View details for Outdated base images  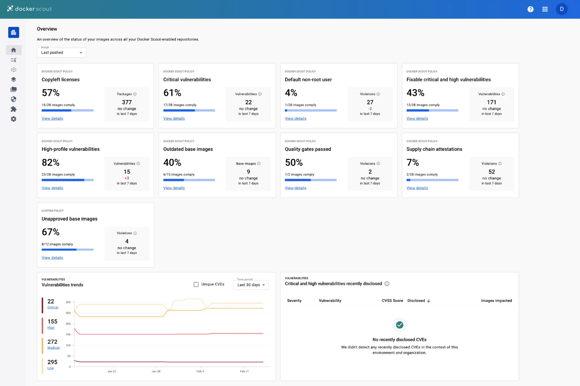coord(174,188)
